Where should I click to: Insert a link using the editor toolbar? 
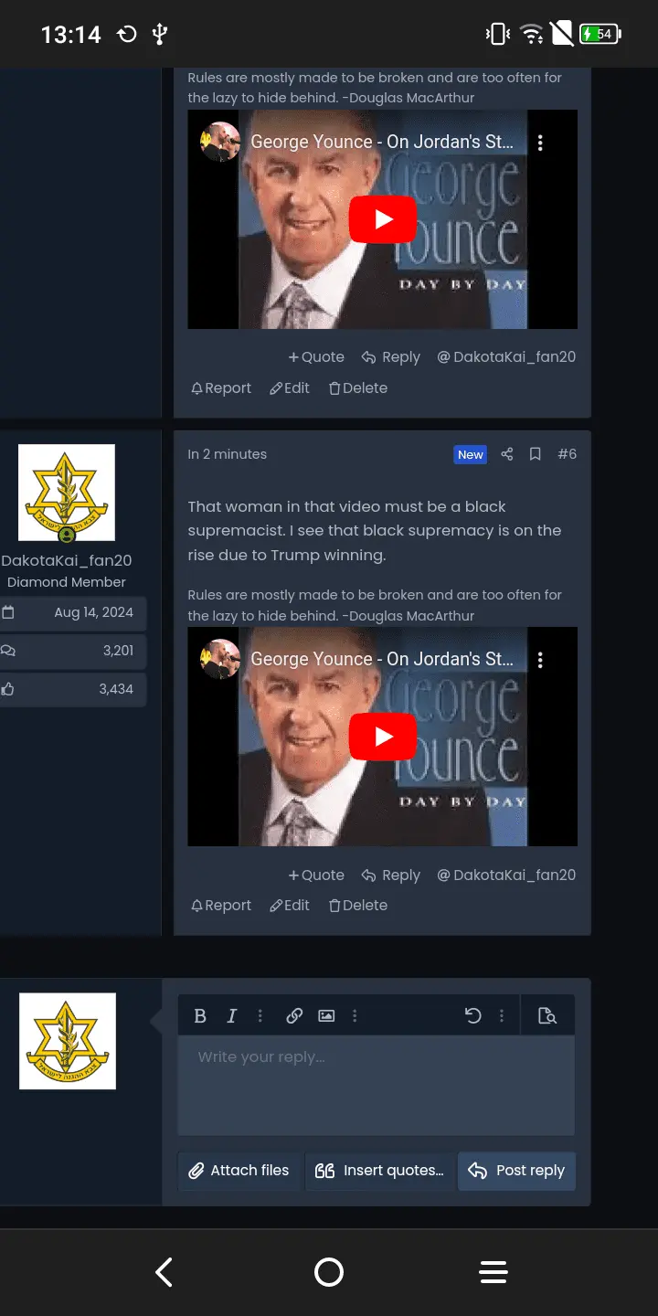tap(294, 1015)
